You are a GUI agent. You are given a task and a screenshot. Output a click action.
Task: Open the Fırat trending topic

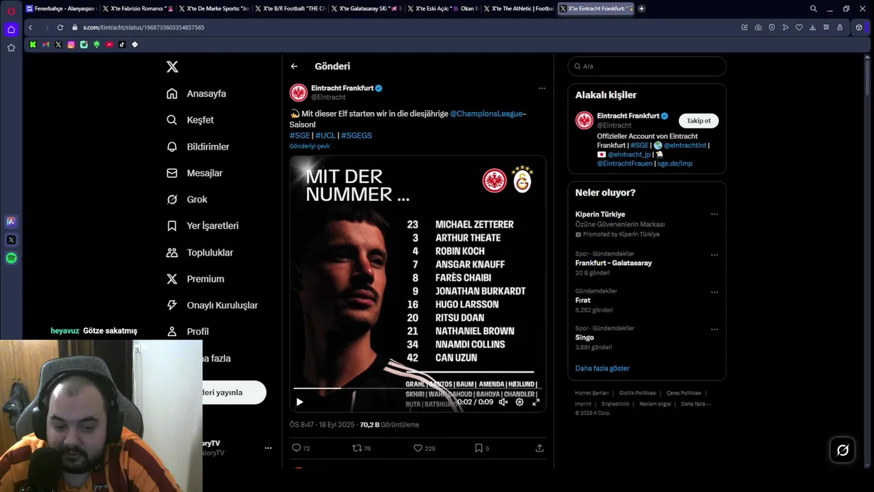(582, 300)
